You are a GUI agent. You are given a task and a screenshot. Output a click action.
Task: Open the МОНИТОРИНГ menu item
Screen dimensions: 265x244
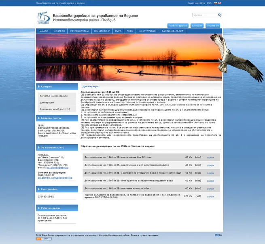click(102, 31)
